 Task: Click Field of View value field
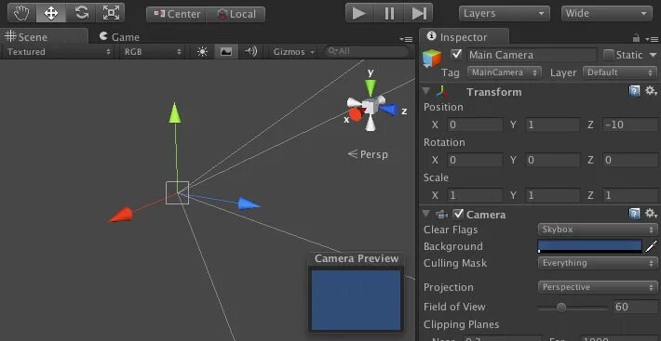click(x=635, y=307)
